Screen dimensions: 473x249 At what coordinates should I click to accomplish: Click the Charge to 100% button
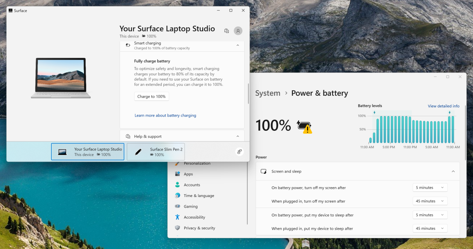click(x=151, y=97)
